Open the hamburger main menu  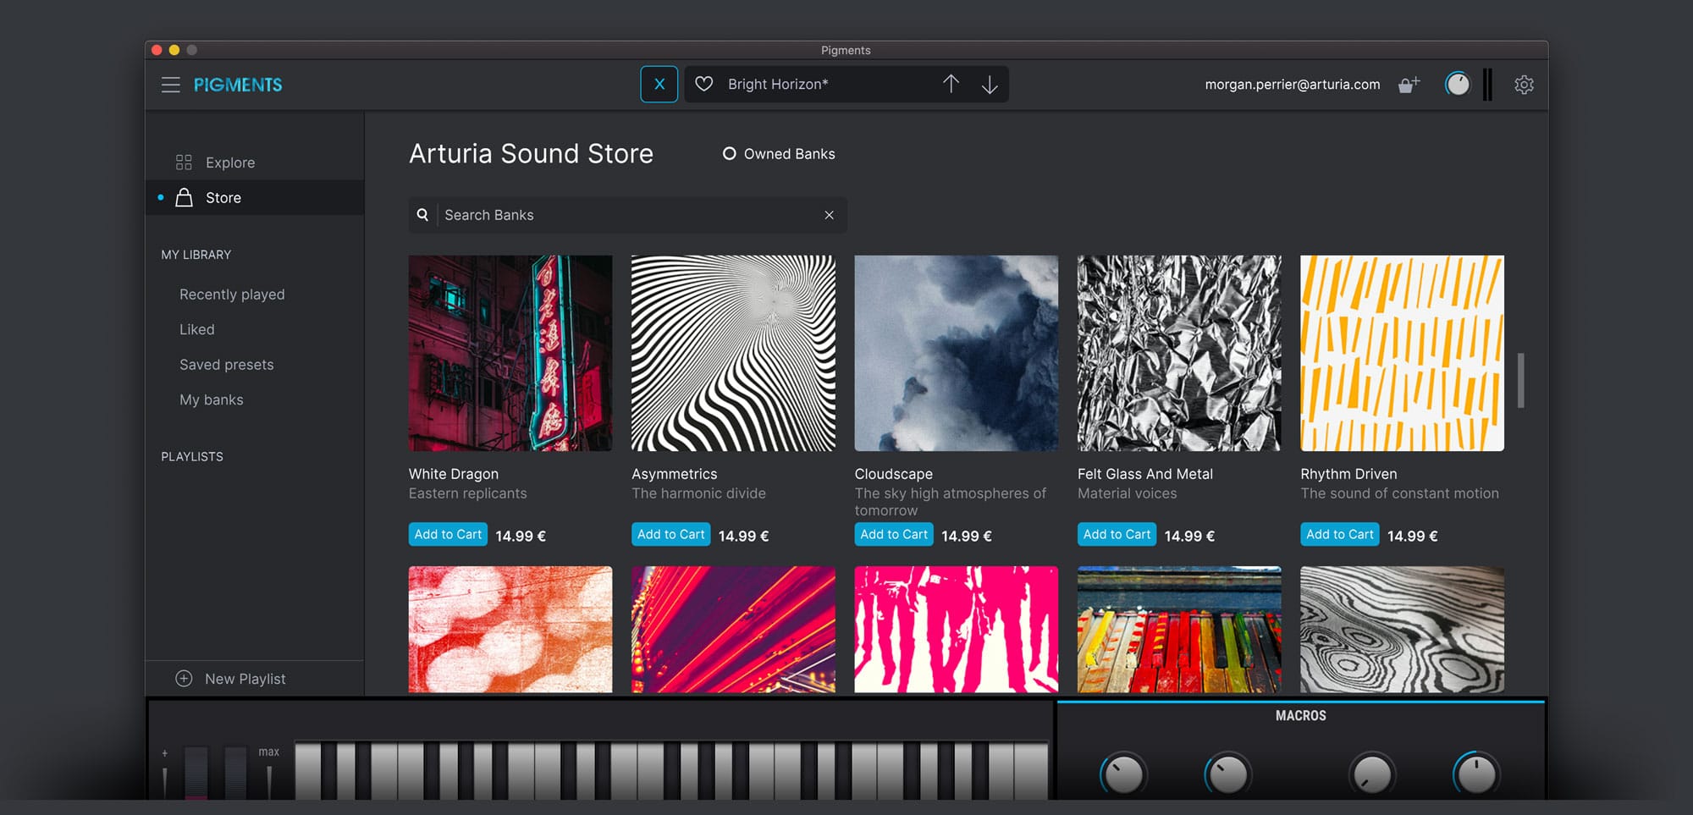click(170, 85)
